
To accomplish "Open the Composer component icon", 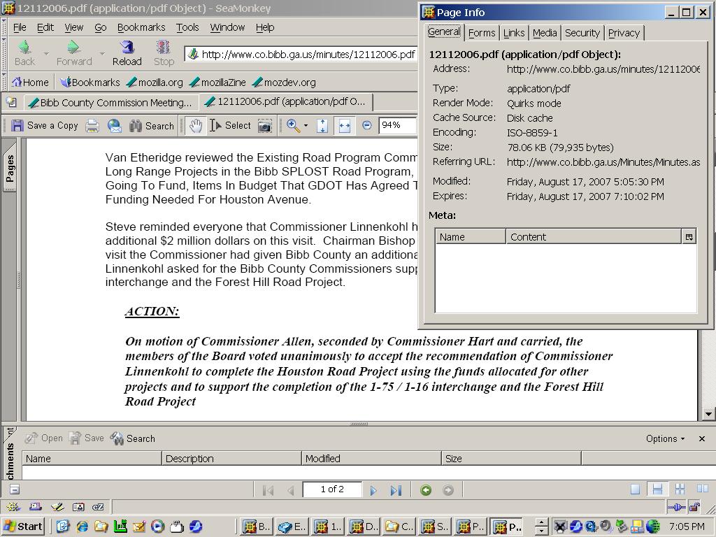I will click(x=57, y=507).
